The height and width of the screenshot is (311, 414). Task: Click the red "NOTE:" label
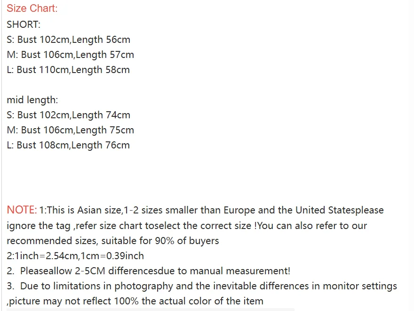(22, 210)
